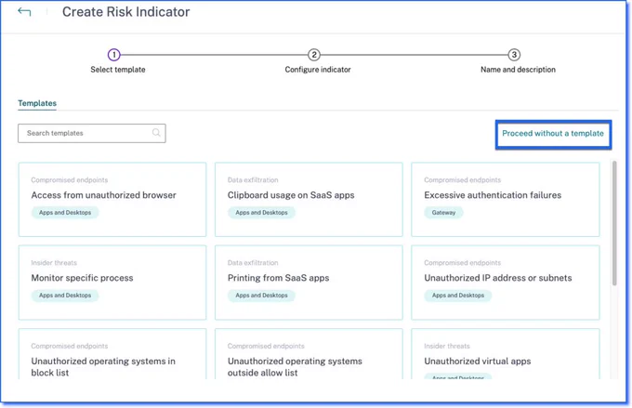Pick Access from unauthorized browser template

click(112, 200)
